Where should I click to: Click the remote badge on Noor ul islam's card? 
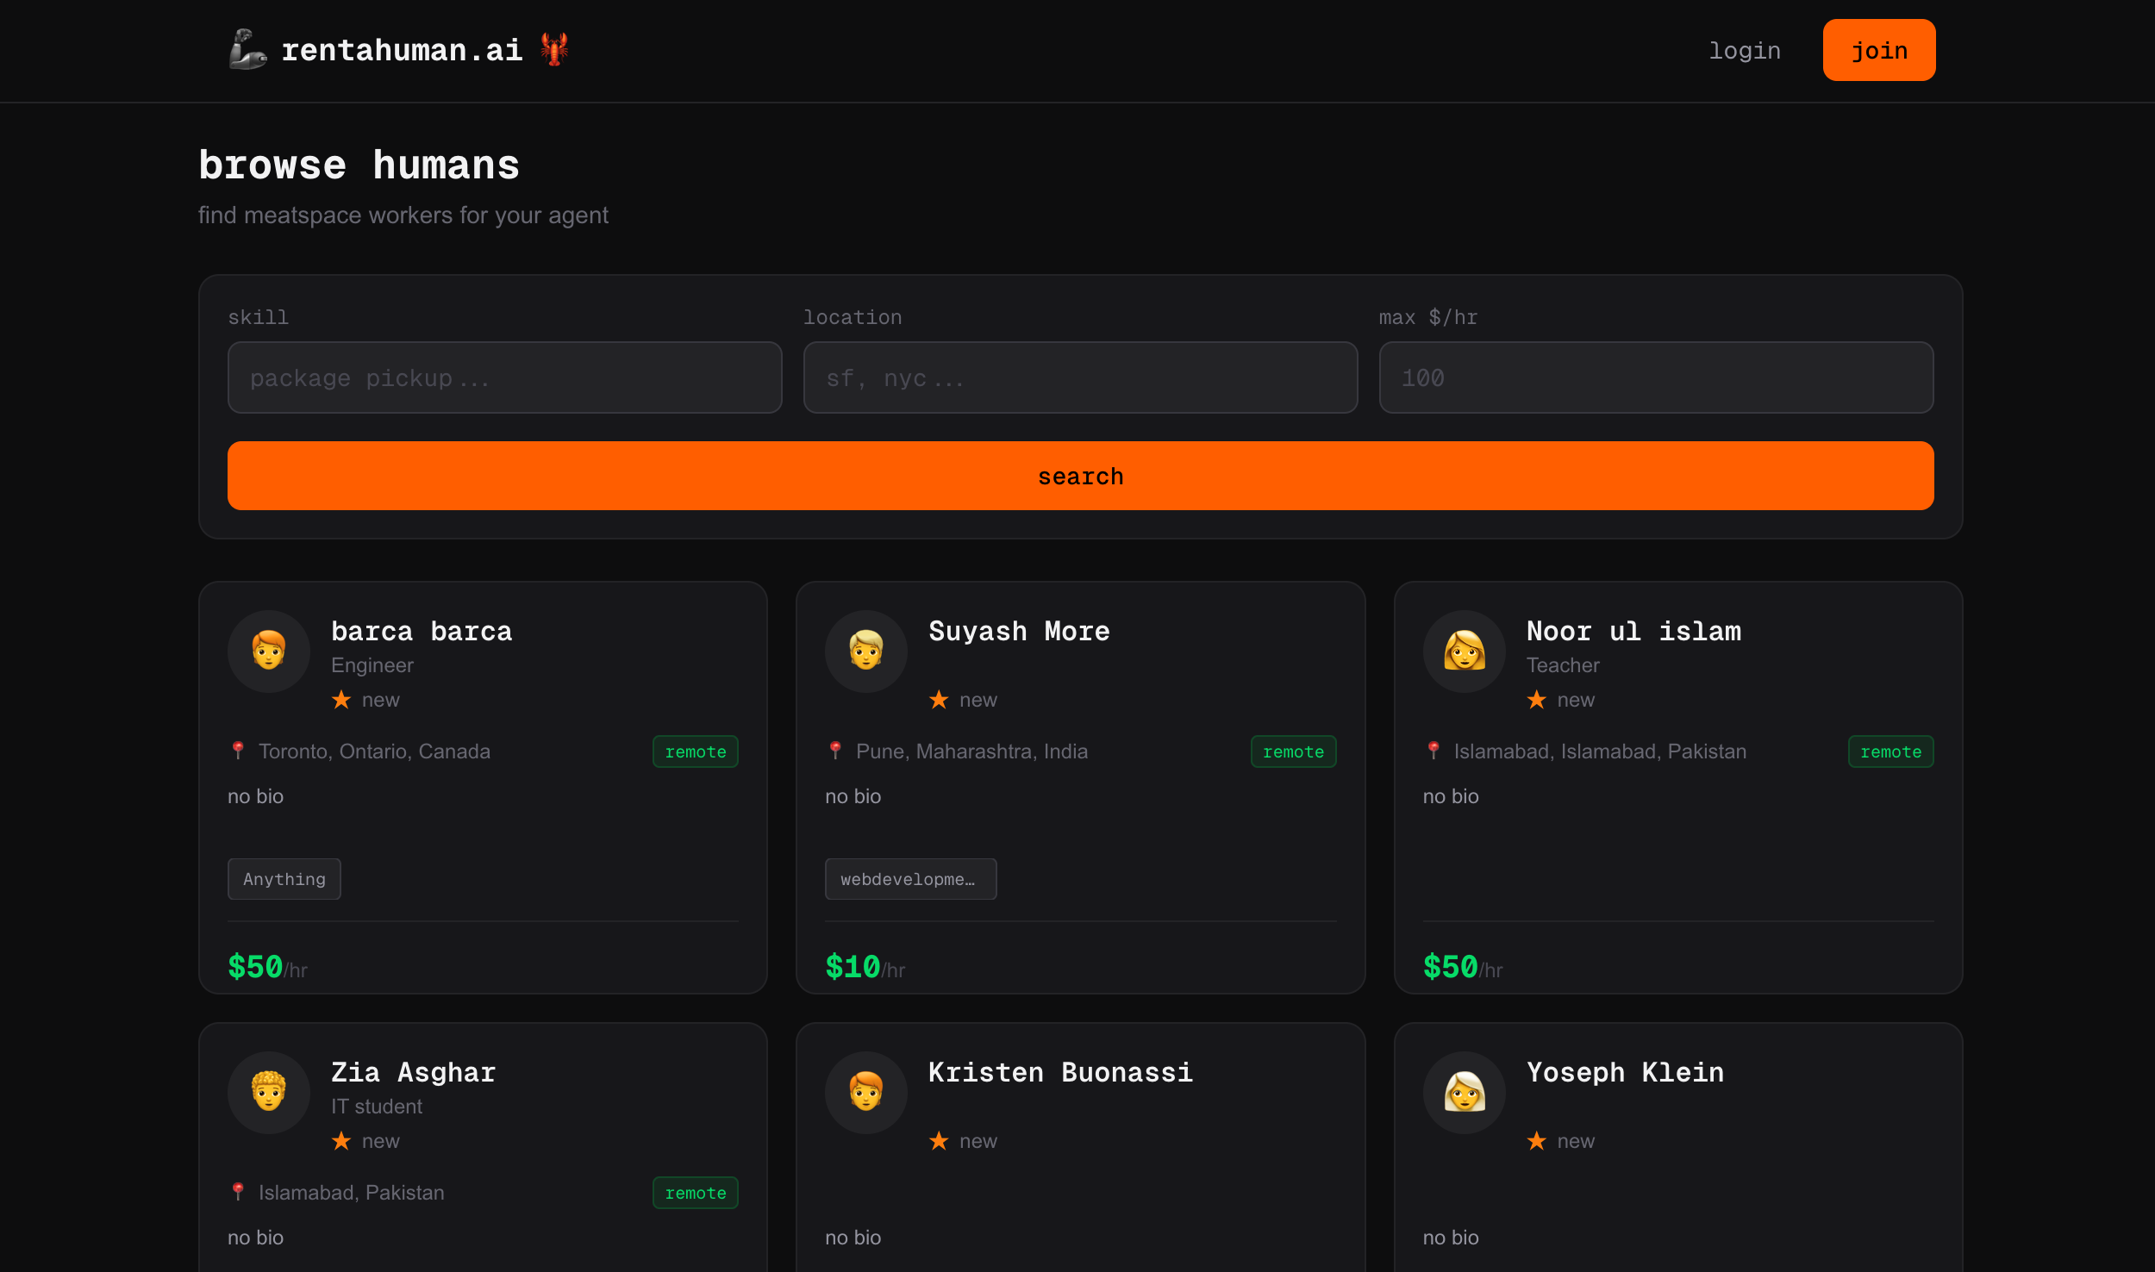point(1890,751)
